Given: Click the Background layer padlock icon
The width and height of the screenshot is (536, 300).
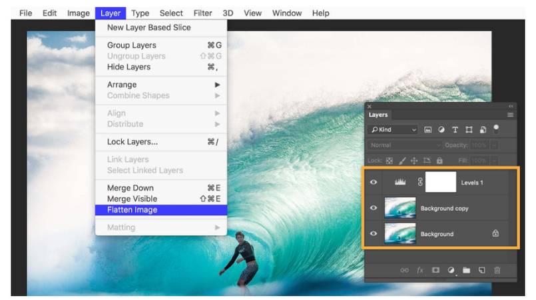Looking at the screenshot, I should tap(495, 233).
